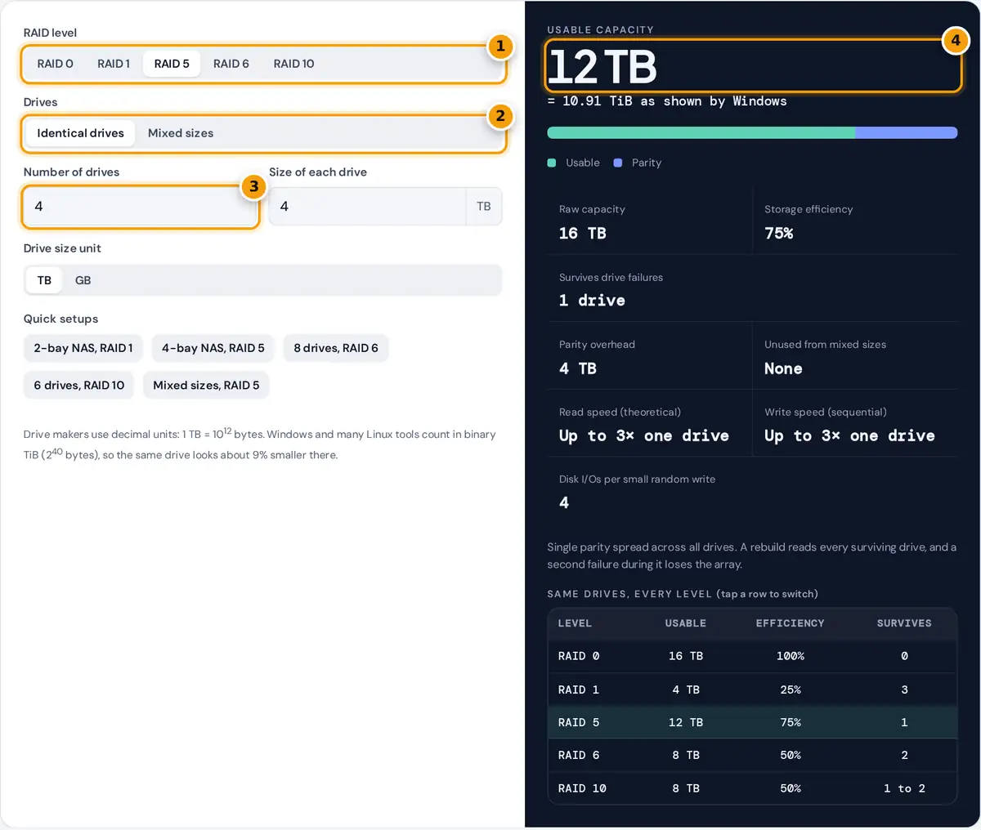Switch to RAID 6 row in comparison table
Image resolution: width=981 pixels, height=830 pixels.
tap(752, 755)
